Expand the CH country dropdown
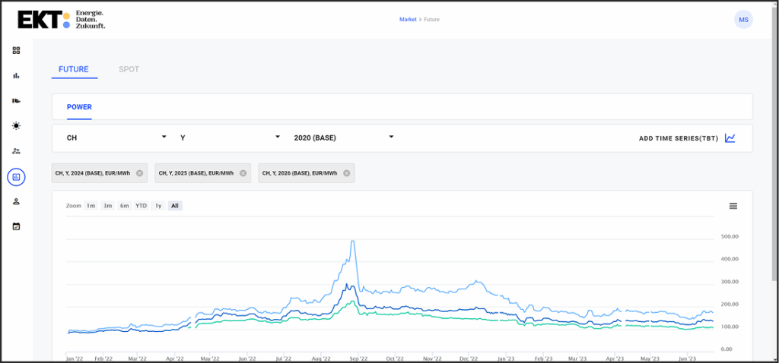 [116, 138]
